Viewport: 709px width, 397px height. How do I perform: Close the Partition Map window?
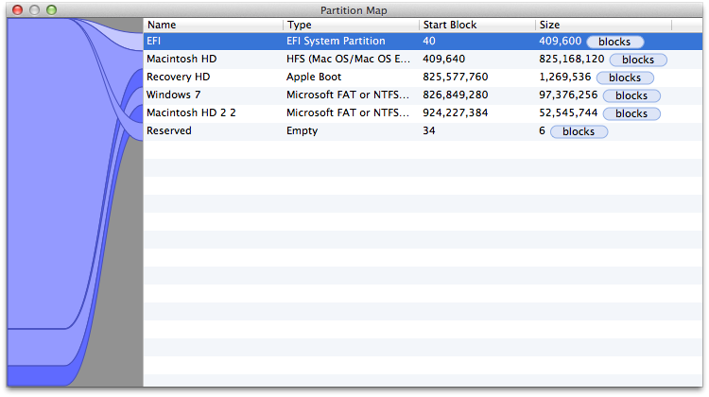(x=17, y=10)
